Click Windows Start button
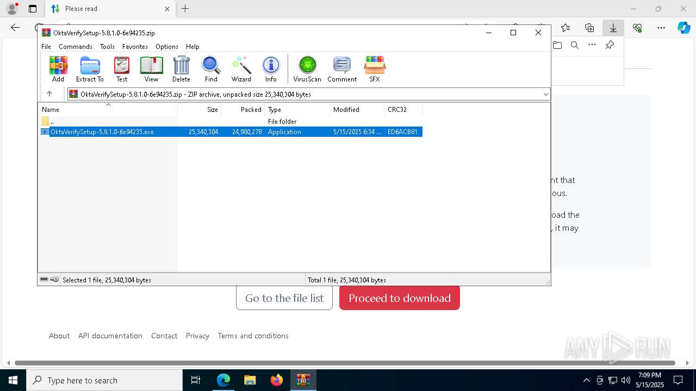This screenshot has height=391, width=696. click(13, 380)
